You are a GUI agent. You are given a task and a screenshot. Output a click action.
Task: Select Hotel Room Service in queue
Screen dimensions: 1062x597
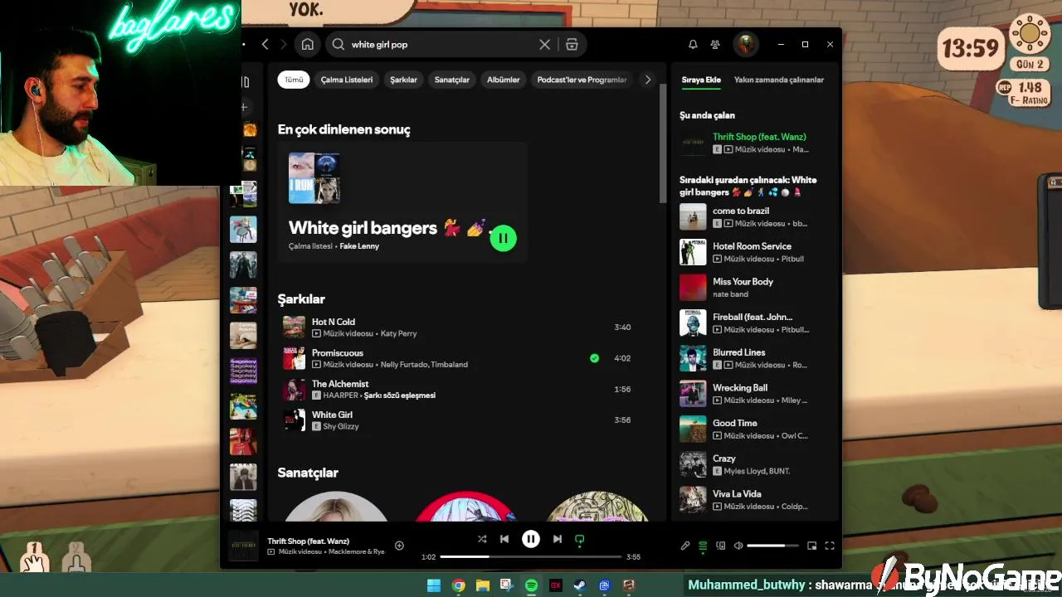click(x=755, y=252)
